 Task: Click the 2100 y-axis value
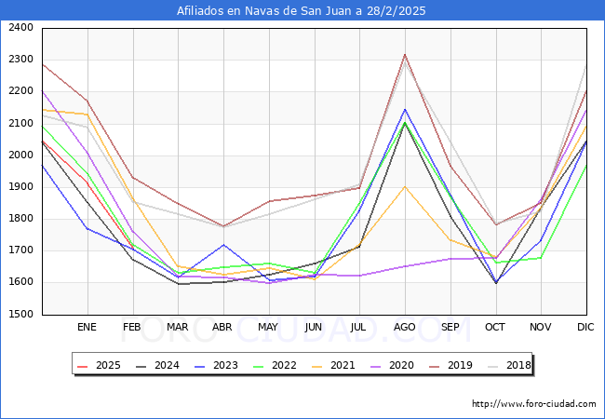tap(20, 124)
